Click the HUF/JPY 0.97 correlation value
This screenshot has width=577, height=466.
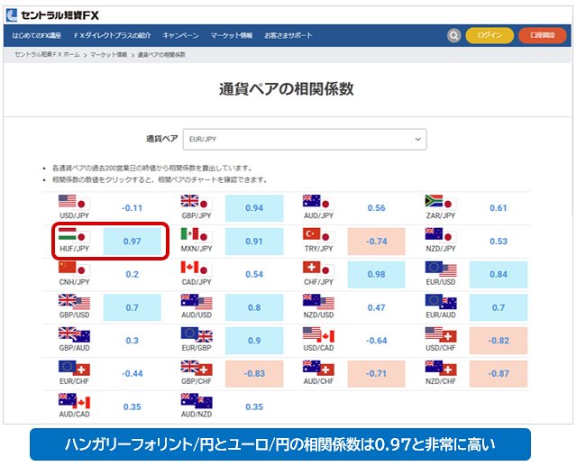click(x=132, y=241)
